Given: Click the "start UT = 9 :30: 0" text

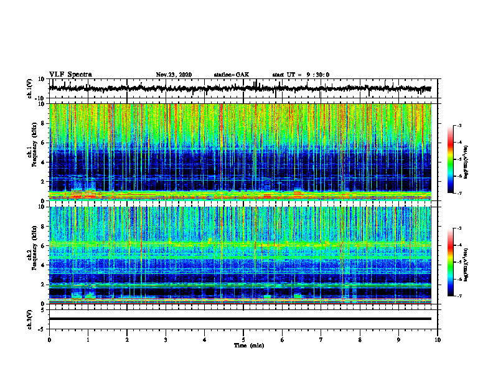Looking at the screenshot, I should click(x=301, y=75).
